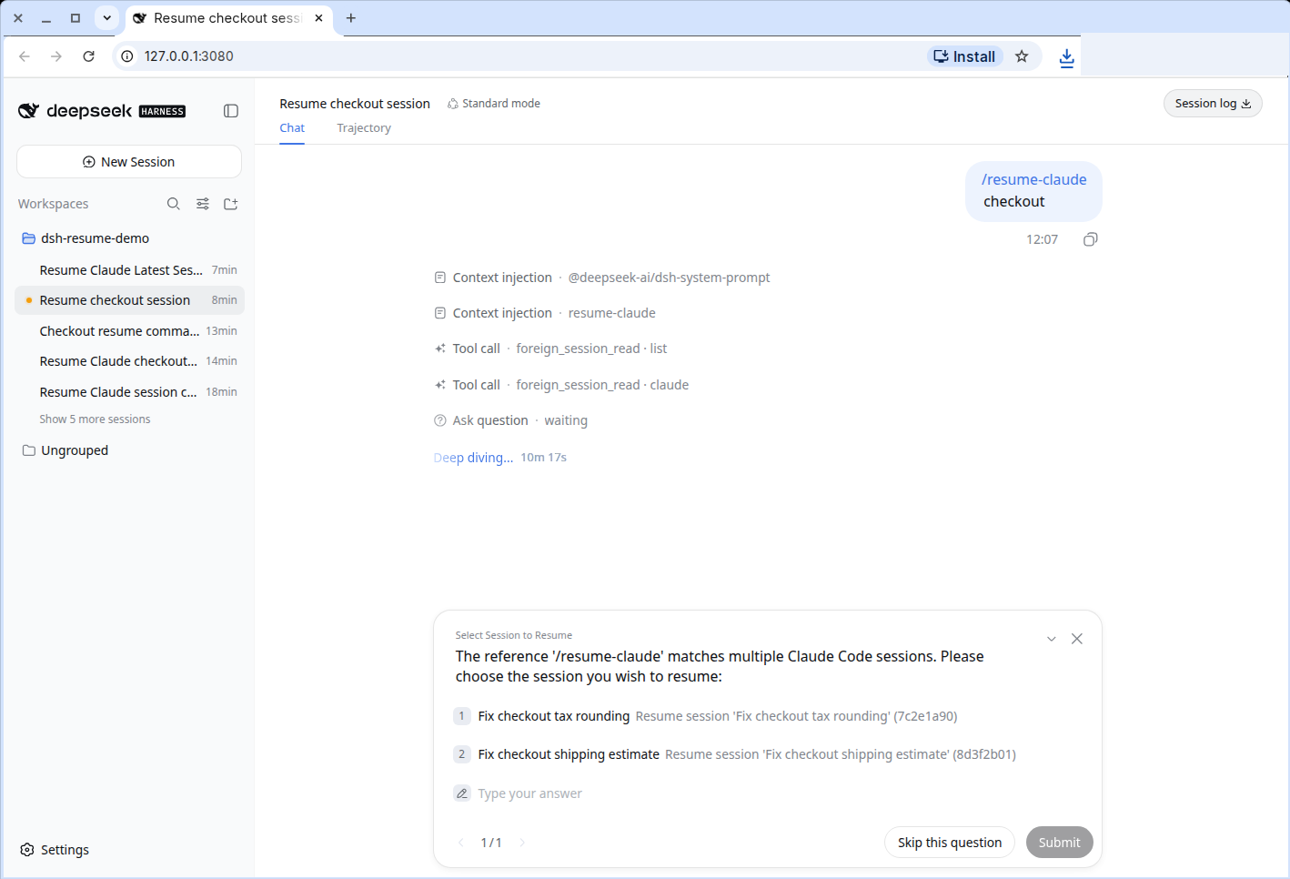Expand the foreign_session_read claude tool call

(x=561, y=385)
